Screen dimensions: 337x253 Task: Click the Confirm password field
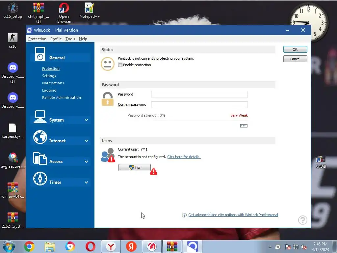(x=199, y=104)
